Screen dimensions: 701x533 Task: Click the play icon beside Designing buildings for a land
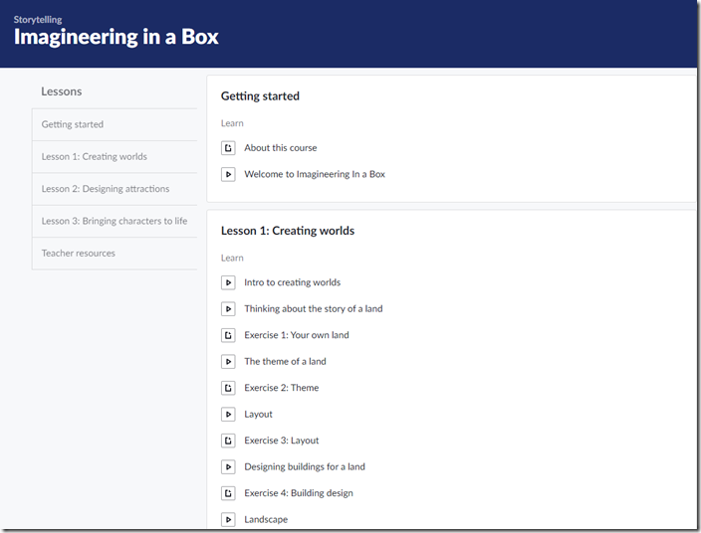pyautogui.click(x=228, y=467)
